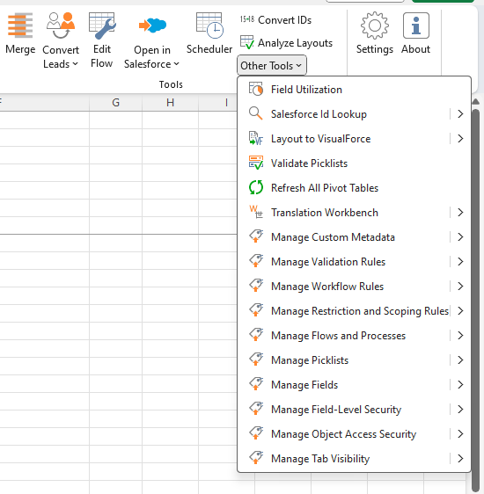
Task: Expand the Manage Flows and Processes submenu arrow
Action: coord(460,335)
